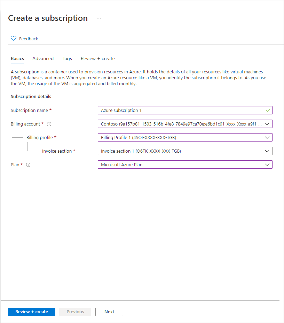Open the Plan dropdown chevron
284x323 pixels.
point(267,164)
